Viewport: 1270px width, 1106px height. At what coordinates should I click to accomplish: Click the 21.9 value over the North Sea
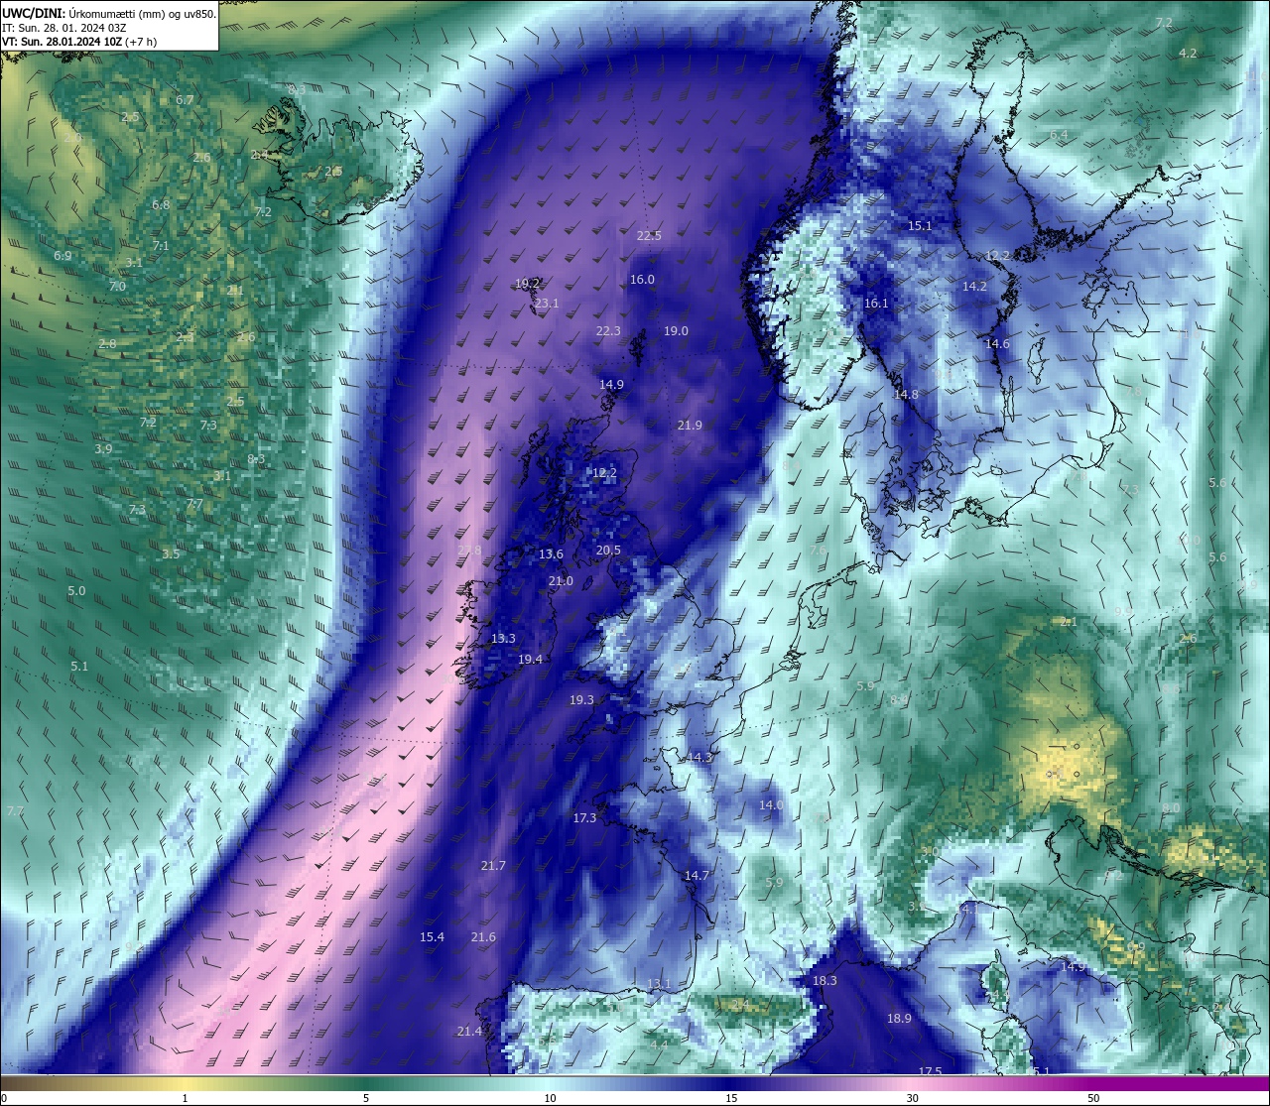coord(690,426)
